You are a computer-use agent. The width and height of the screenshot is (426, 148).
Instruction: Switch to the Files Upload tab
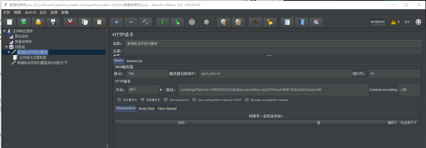167,109
